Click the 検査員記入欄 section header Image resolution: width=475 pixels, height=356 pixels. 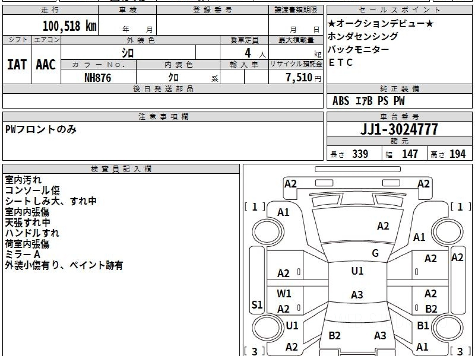click(121, 169)
